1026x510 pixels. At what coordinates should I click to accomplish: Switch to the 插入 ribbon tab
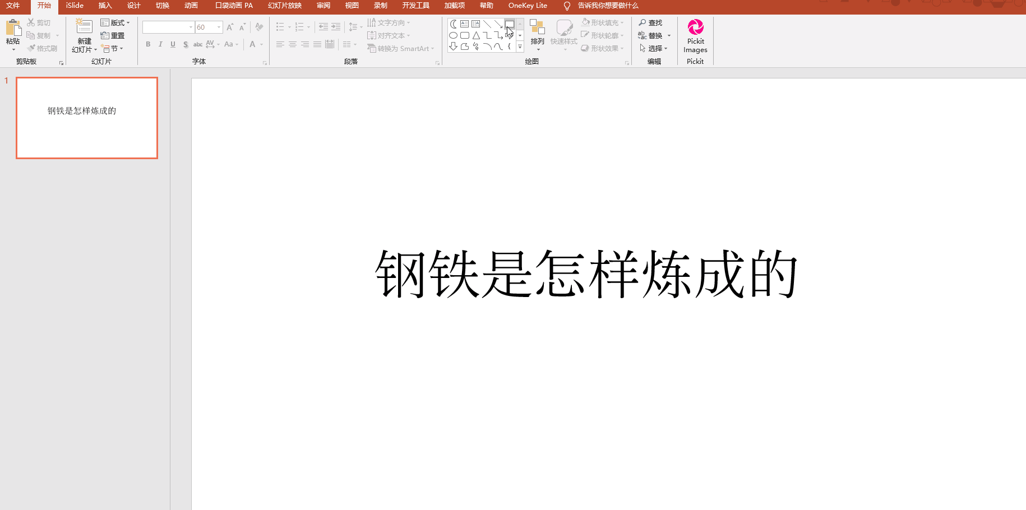click(105, 6)
